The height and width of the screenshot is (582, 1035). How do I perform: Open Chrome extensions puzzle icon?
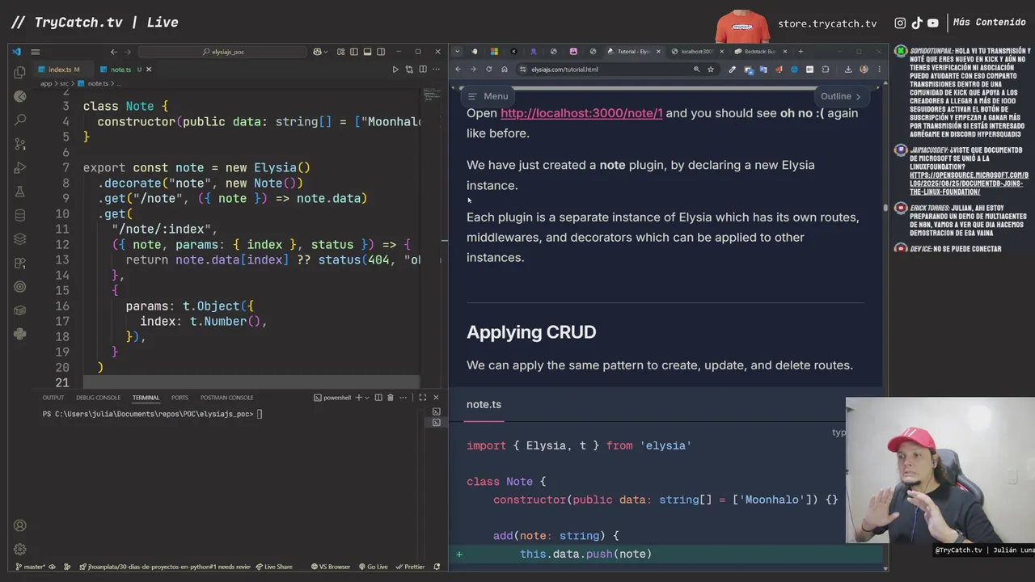click(x=826, y=70)
